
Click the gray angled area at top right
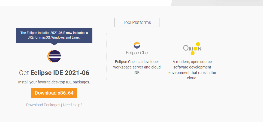pos(218,3)
